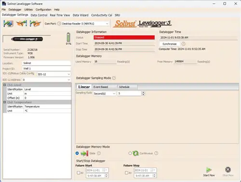The image size is (241, 182).
Task: Click the Solinst Levelogger 5 logo
Action: 142,24
